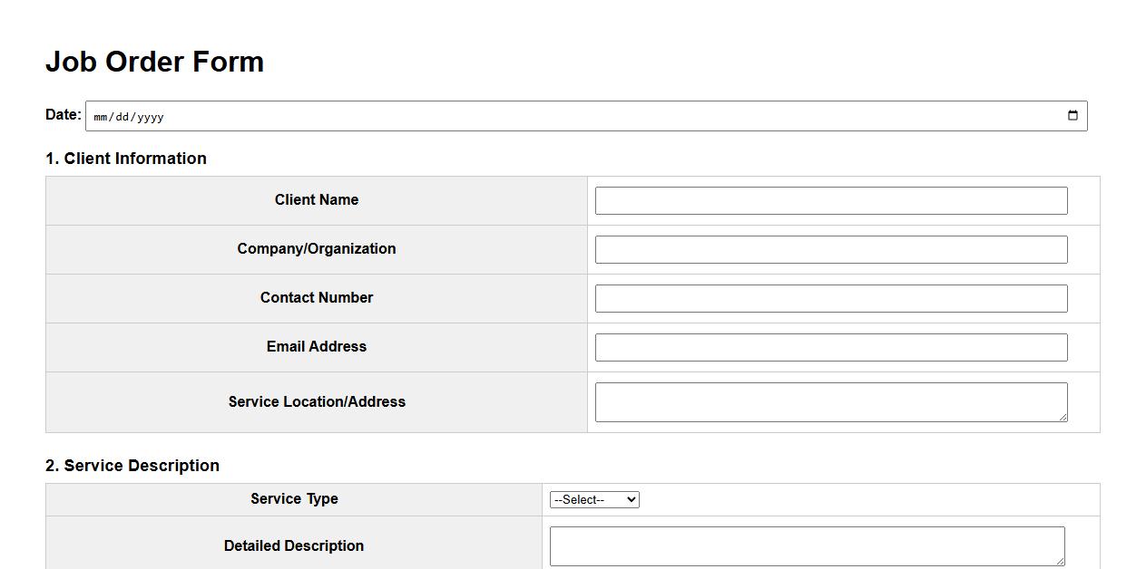Click the Service Type row label

tap(293, 498)
